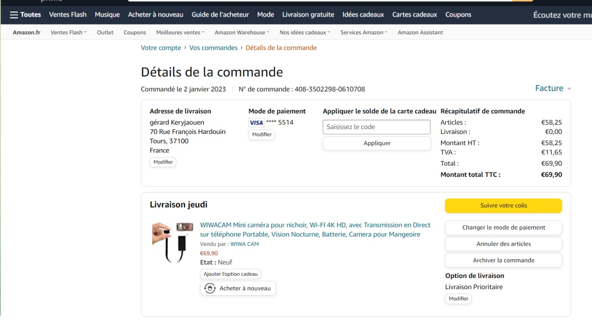Click Archiver la commande button
This screenshot has height=322, width=592.
click(503, 261)
